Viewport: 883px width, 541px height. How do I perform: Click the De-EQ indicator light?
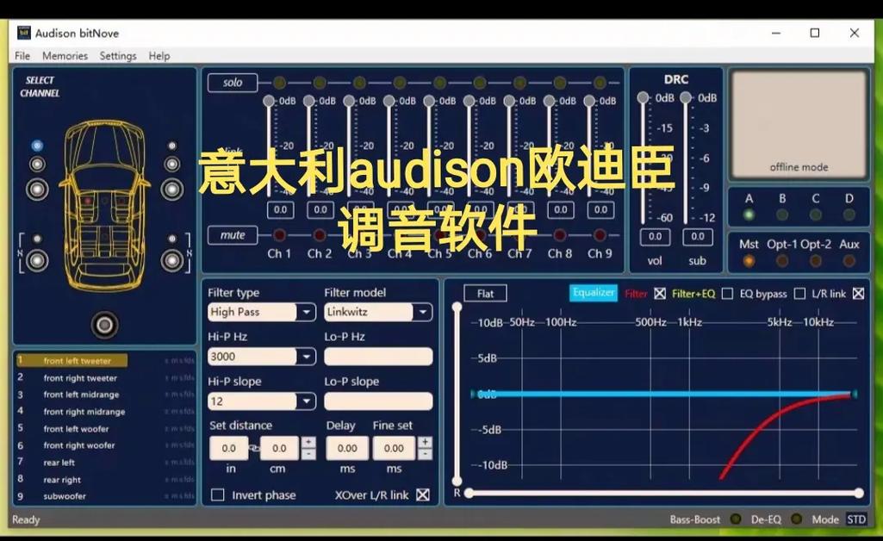click(x=796, y=519)
